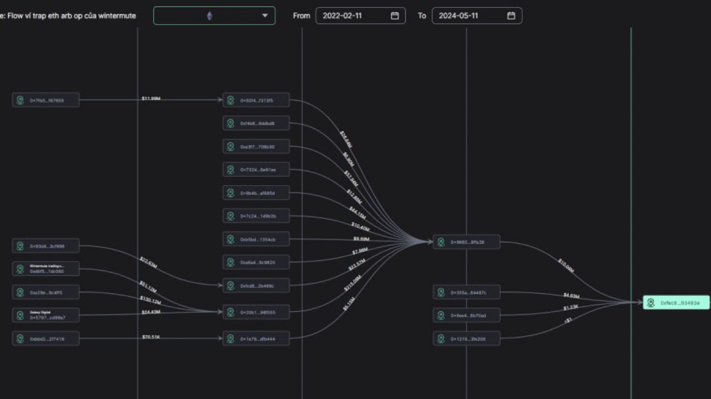Select node 0x7fb5 at top left

(x=46, y=100)
